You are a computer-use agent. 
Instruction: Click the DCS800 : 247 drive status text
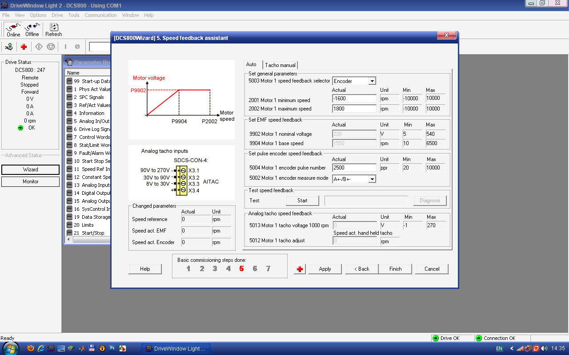point(30,70)
